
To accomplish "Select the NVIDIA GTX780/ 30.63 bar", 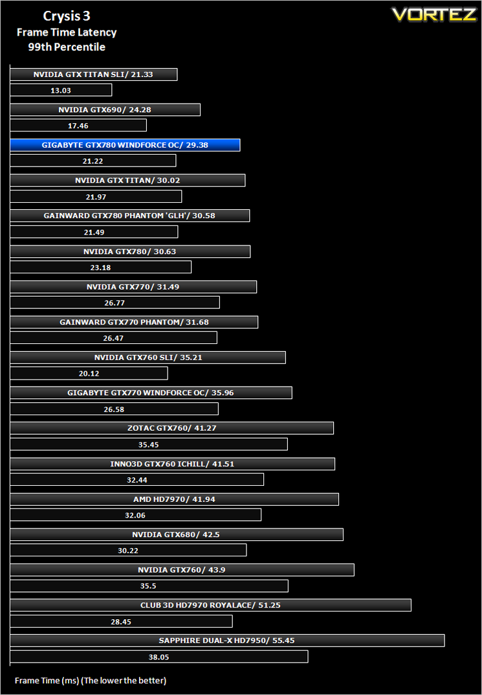I will click(130, 251).
